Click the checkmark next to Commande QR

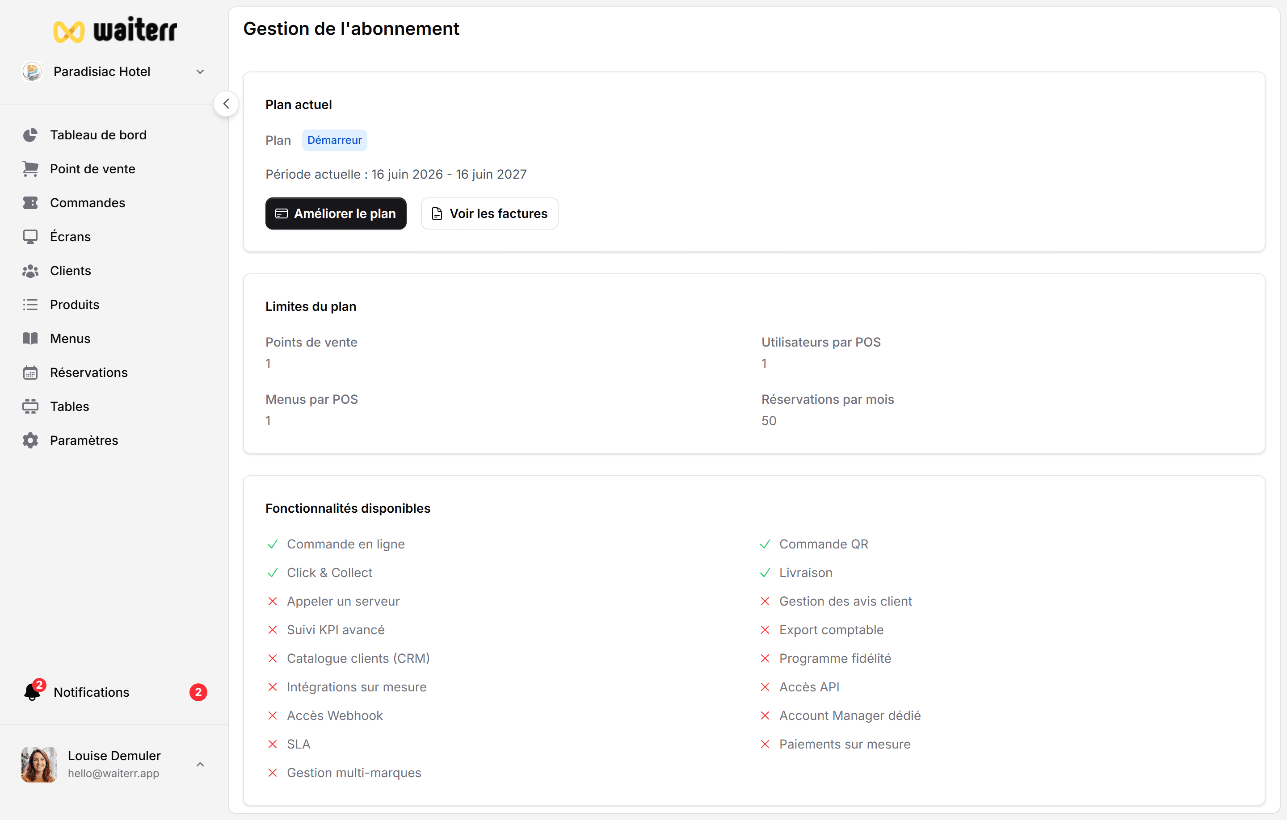pyautogui.click(x=765, y=544)
